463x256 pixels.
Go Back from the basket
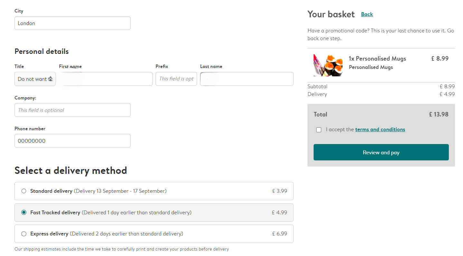click(x=367, y=14)
